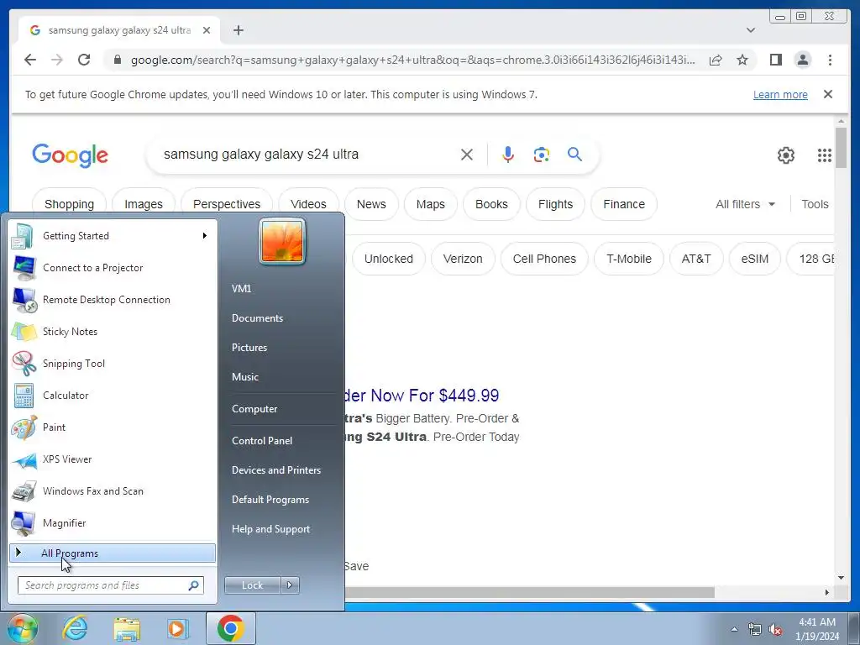The image size is (860, 645).
Task: Open Windows Media Player in taskbar
Action: [x=178, y=628]
